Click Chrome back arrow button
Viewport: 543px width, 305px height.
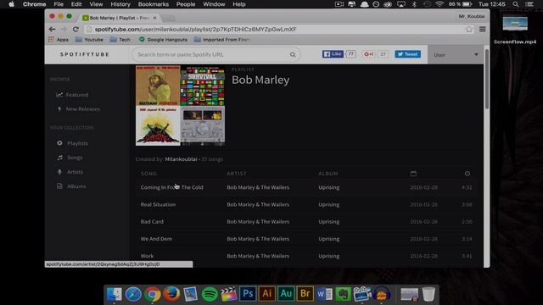pos(52,29)
